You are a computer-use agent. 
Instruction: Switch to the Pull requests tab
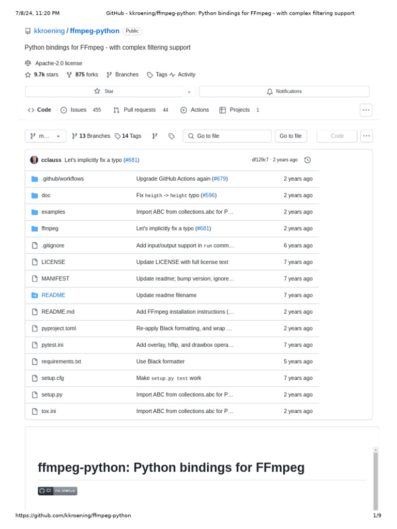(x=141, y=110)
